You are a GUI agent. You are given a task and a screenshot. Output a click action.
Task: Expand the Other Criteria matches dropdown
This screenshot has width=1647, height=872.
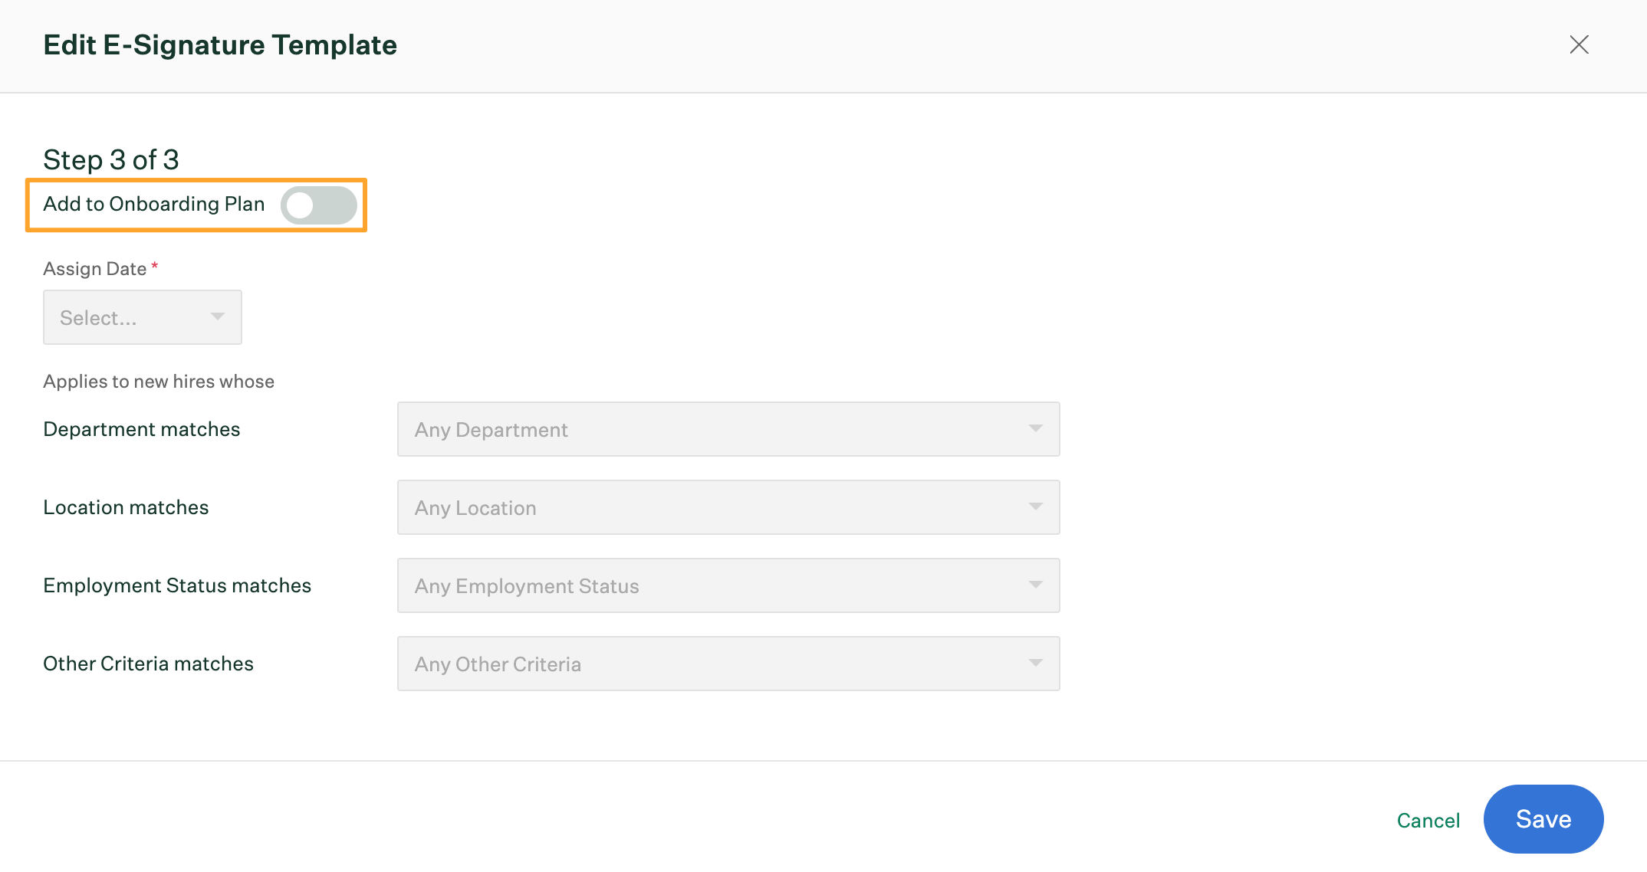pos(1037,663)
